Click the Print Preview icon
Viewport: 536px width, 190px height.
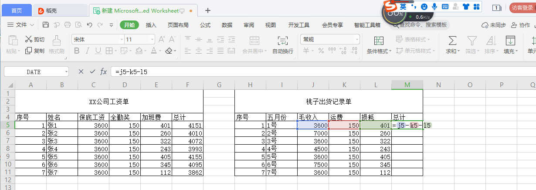pyautogui.click(x=78, y=25)
